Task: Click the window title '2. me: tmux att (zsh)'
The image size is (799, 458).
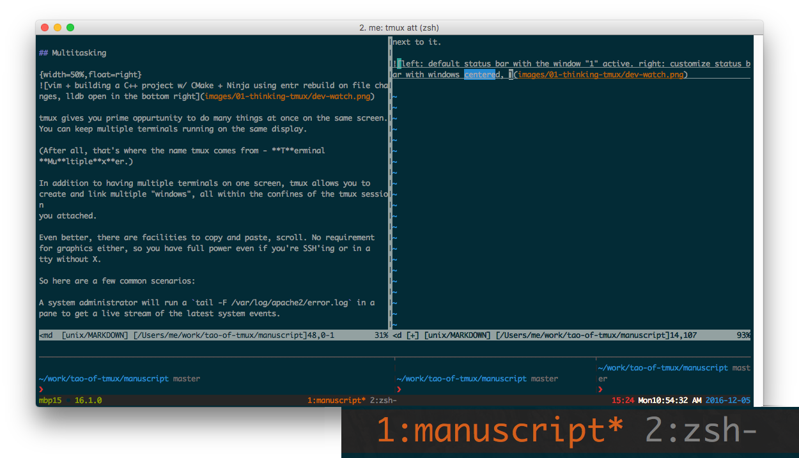Action: tap(399, 27)
